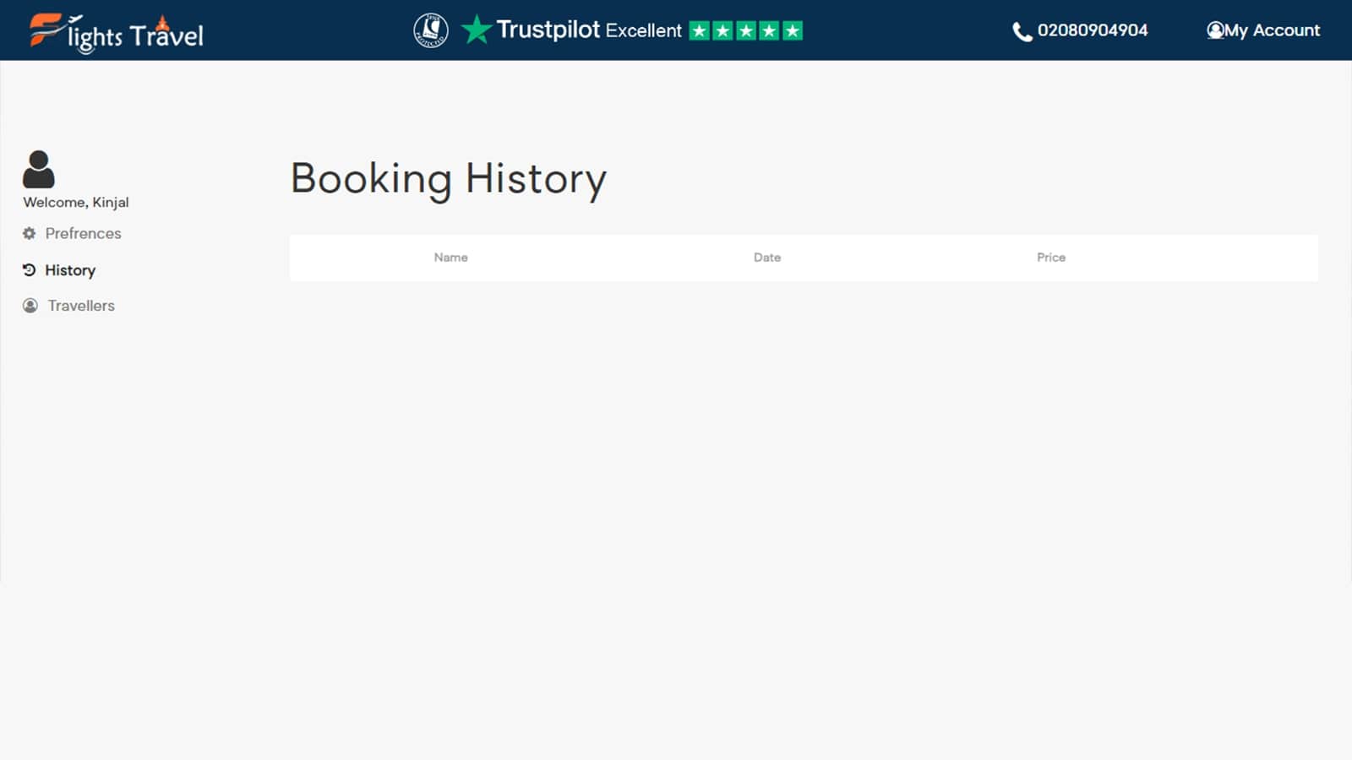
Task: Click the Welcome, Kinjal greeting text
Action: tap(76, 203)
